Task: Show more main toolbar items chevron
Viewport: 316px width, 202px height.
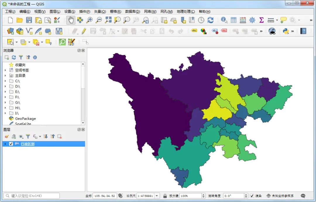Action: [311, 20]
